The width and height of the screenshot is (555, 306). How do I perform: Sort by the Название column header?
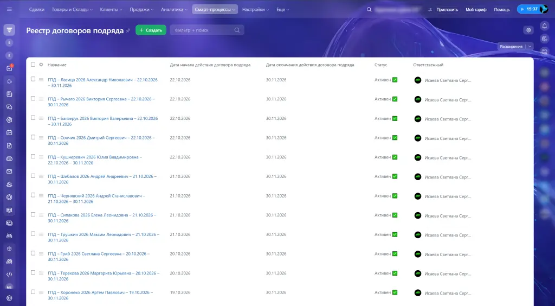(x=57, y=65)
